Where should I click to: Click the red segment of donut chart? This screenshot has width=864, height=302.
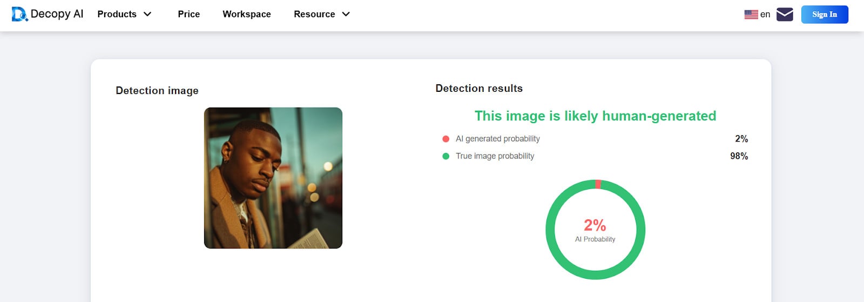click(x=598, y=184)
